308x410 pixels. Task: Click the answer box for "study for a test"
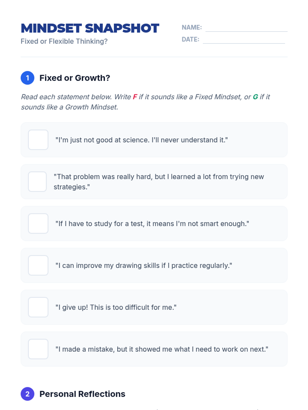38,223
